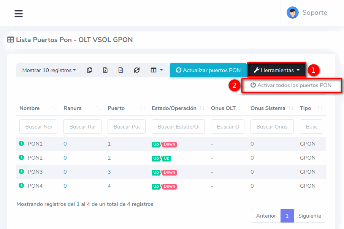Go to the Anterior page
This screenshot has width=344, height=229.
(266, 216)
